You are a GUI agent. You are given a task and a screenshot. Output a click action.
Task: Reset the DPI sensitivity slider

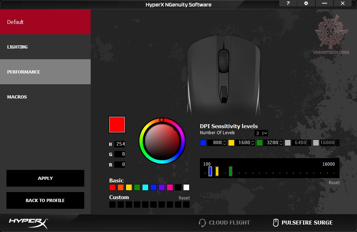point(334,183)
